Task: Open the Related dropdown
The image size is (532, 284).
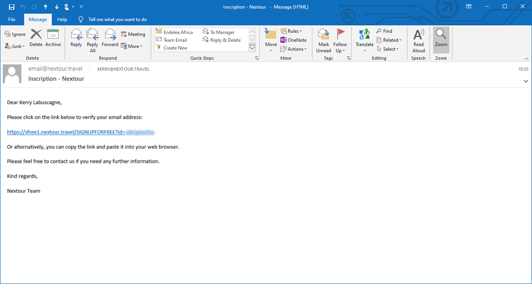Action: [389, 40]
